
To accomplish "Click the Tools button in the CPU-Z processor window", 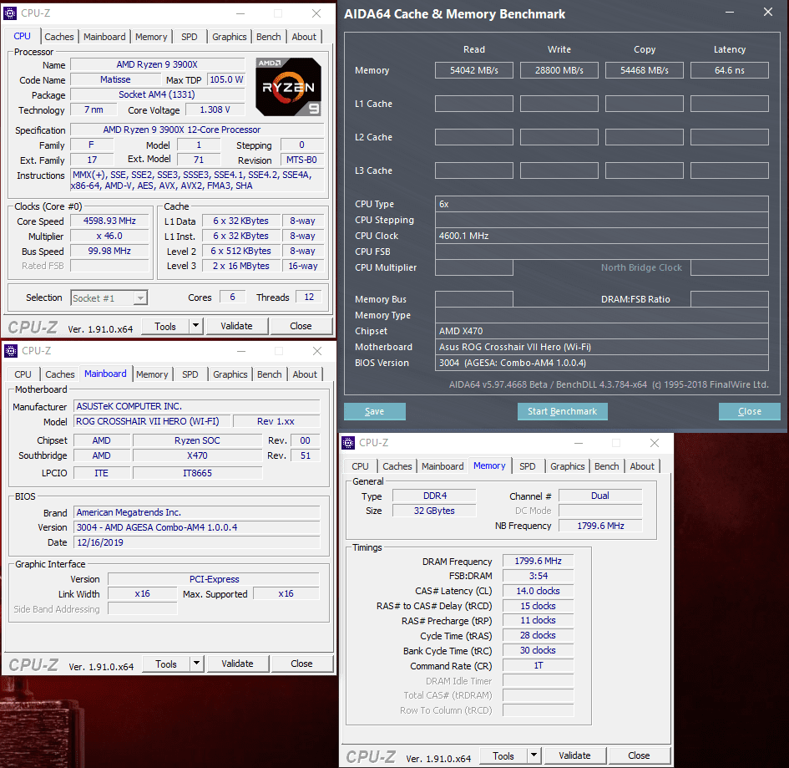I will 165,326.
